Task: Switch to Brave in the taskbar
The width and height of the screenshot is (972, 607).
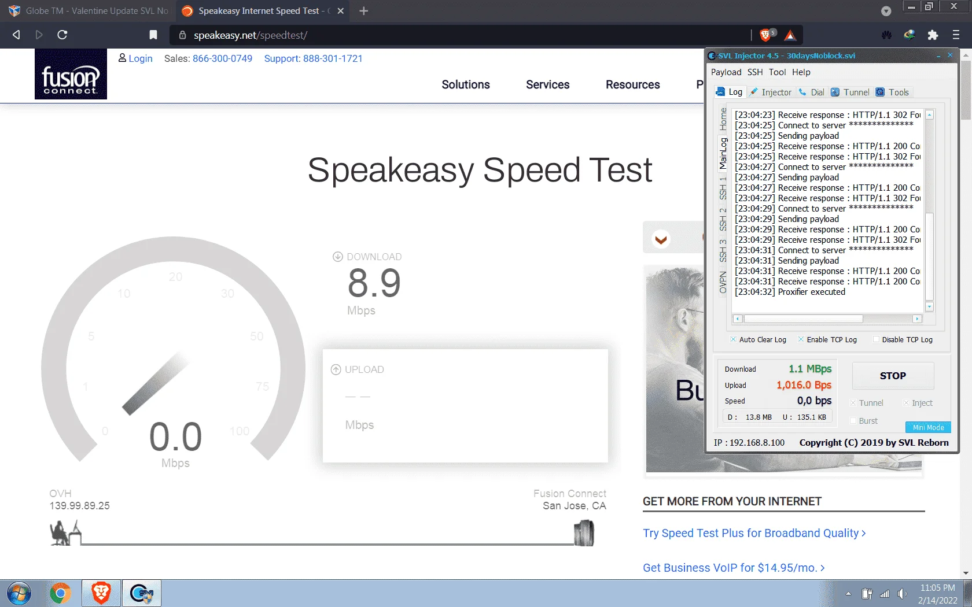Action: click(x=101, y=593)
